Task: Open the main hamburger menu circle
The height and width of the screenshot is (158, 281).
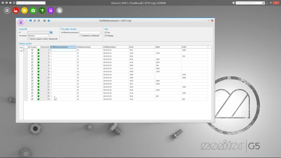Action: [x=7, y=11]
